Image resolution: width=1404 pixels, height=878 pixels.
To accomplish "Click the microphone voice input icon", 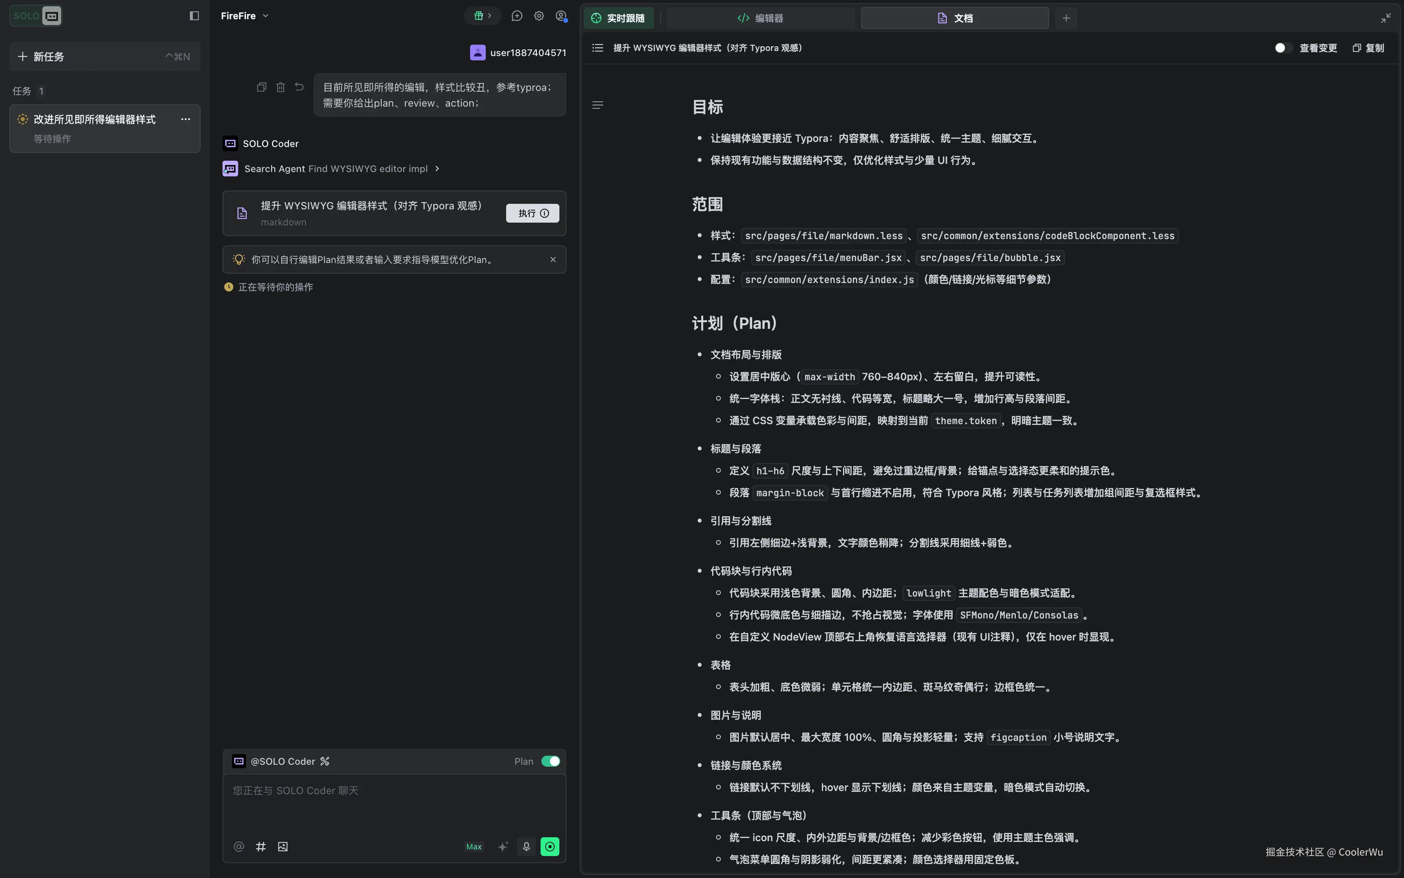I will pos(526,847).
